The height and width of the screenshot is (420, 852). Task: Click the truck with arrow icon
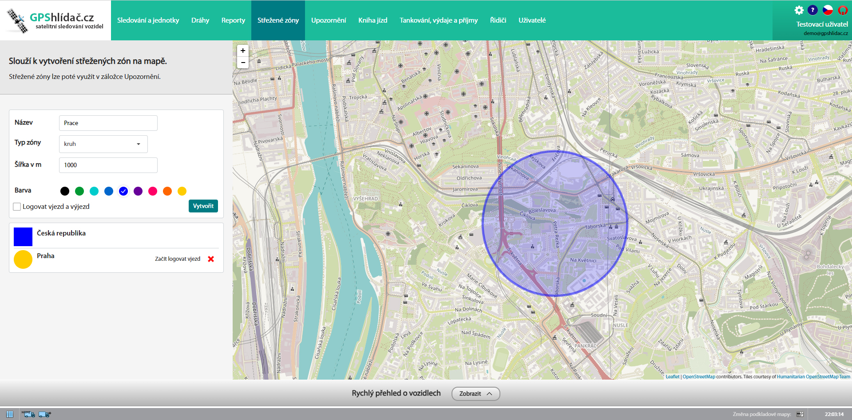(45, 414)
